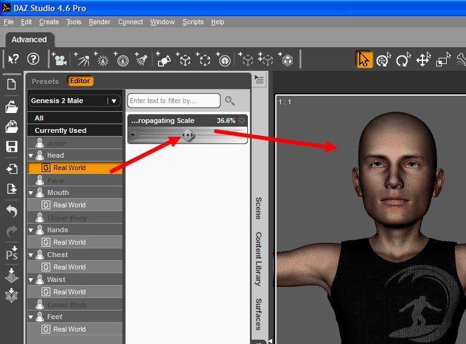Viewport: 466px width, 344px height.
Task: Open the Scene side pane tab
Action: [258, 208]
